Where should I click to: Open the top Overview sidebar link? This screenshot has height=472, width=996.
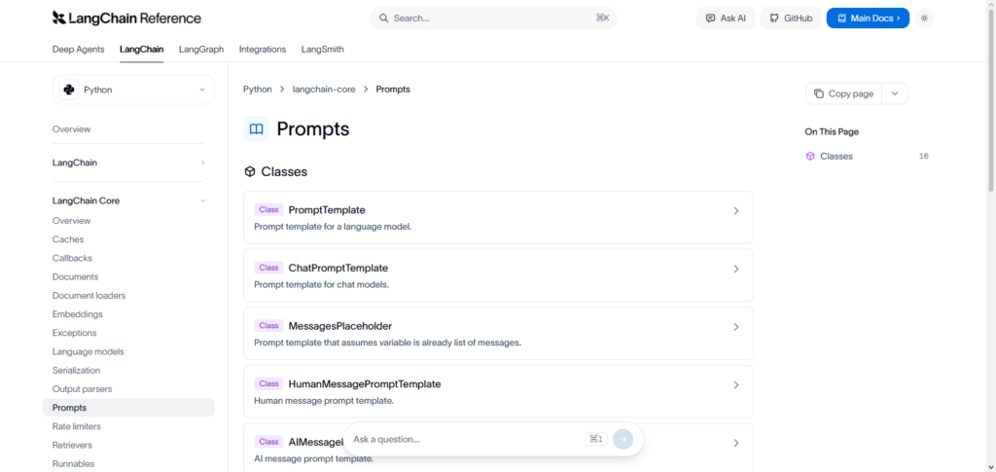[x=72, y=129]
